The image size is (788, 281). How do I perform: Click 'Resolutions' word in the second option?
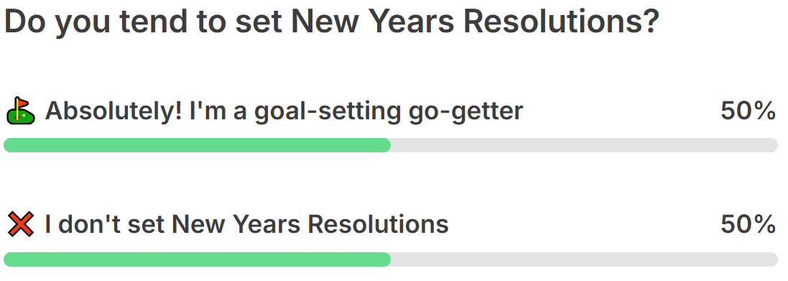click(x=378, y=224)
